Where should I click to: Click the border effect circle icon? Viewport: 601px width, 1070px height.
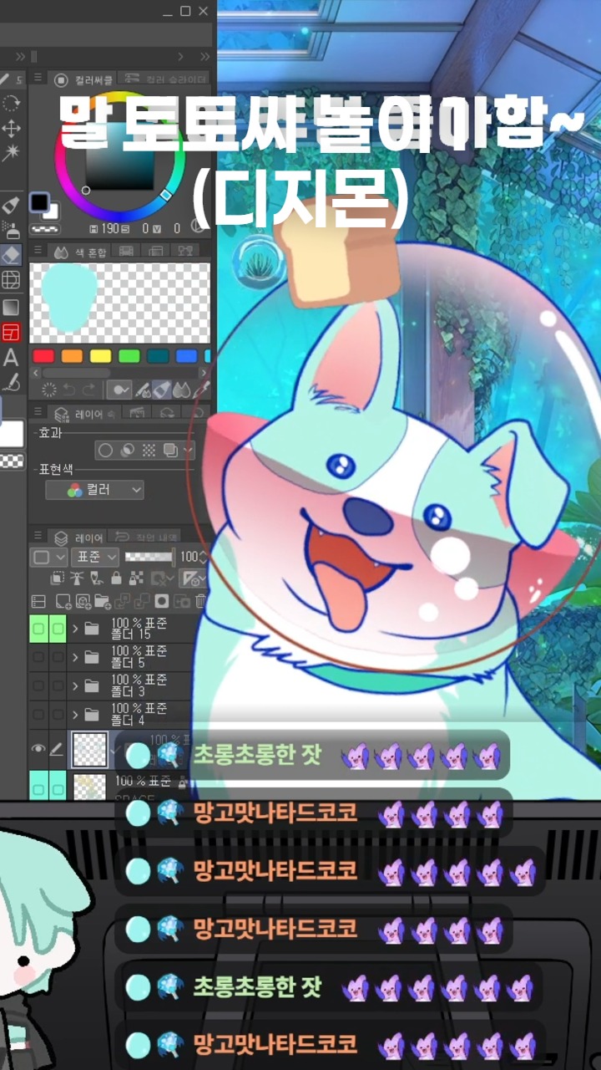(105, 450)
